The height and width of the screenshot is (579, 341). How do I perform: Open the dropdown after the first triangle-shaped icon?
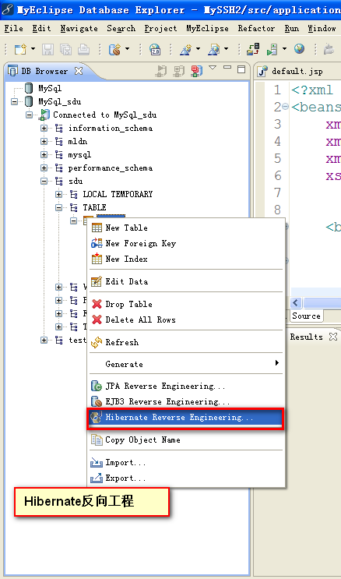[199, 49]
